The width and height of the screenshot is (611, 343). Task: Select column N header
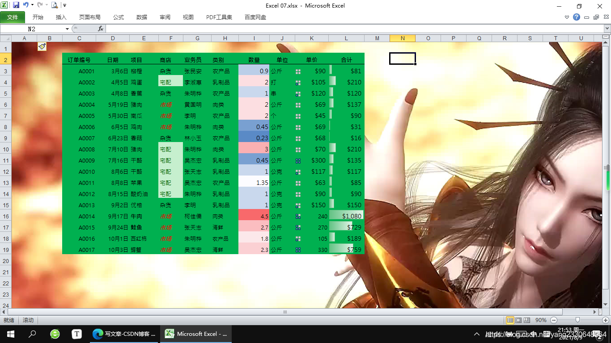(x=403, y=38)
